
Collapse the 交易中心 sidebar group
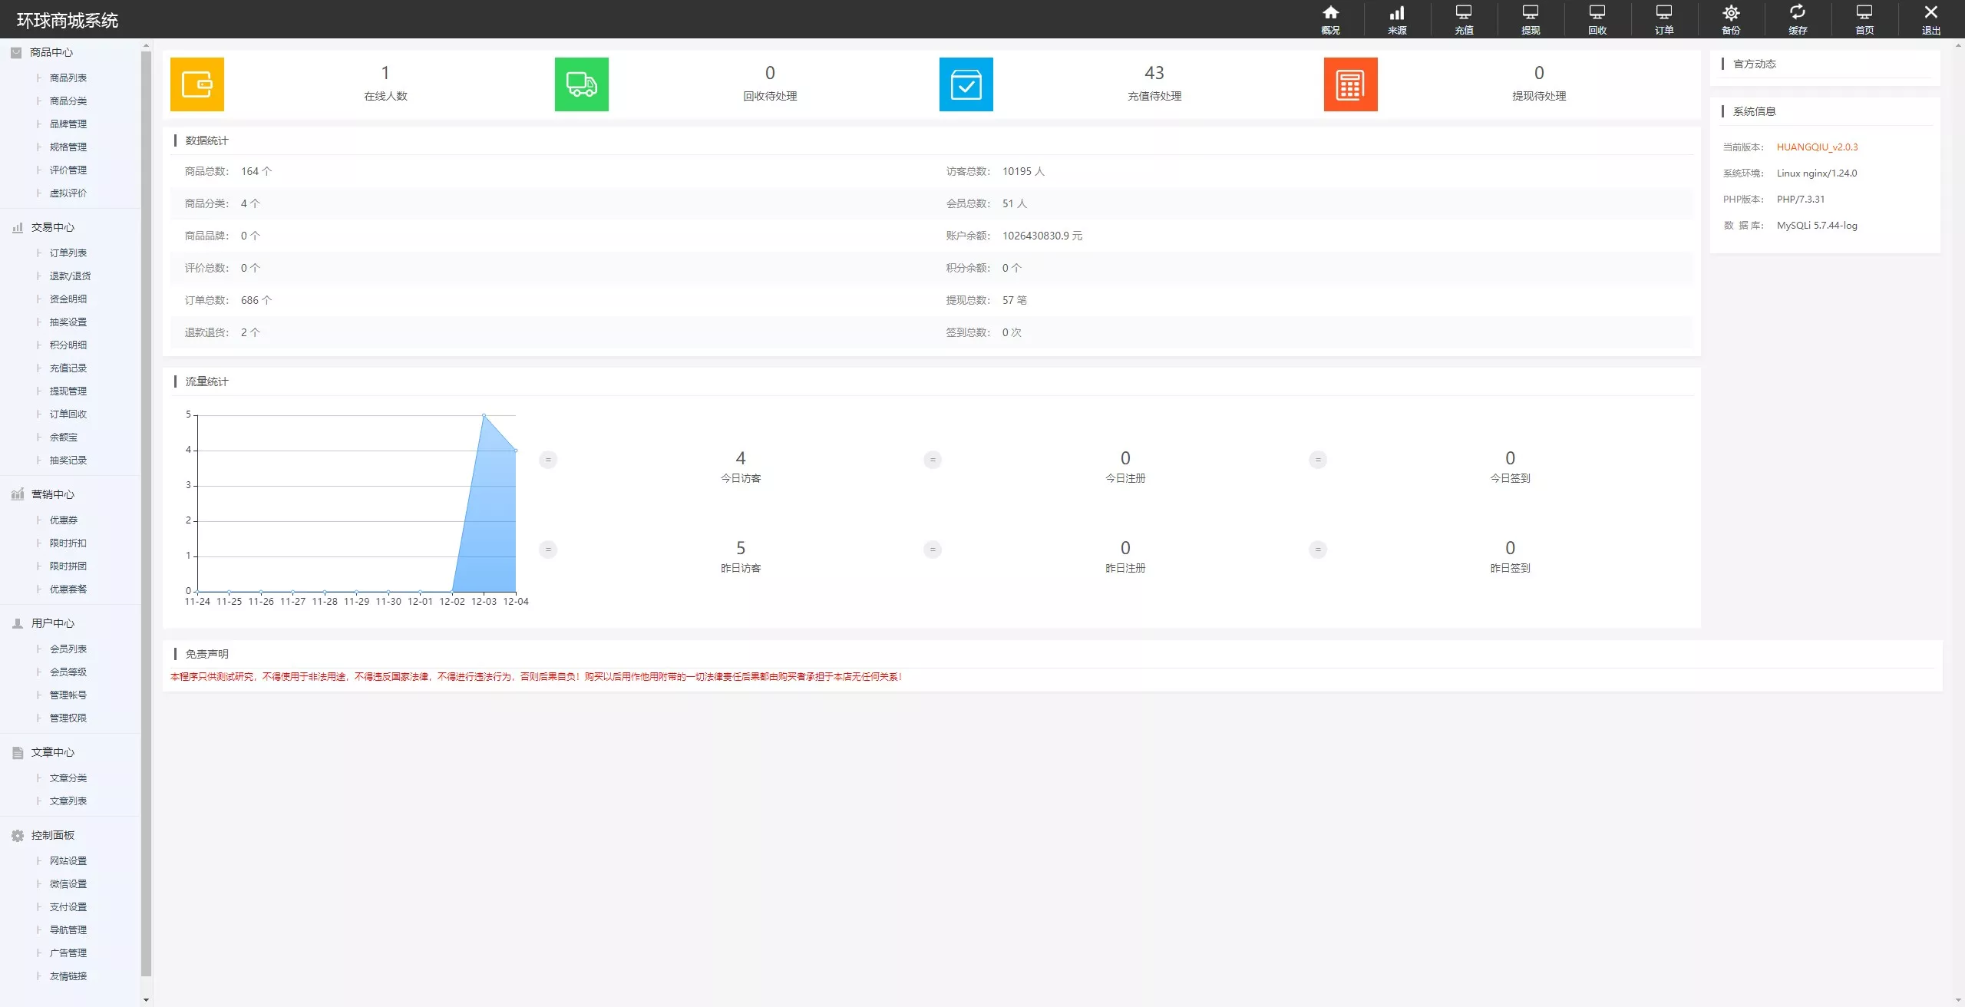(x=52, y=227)
